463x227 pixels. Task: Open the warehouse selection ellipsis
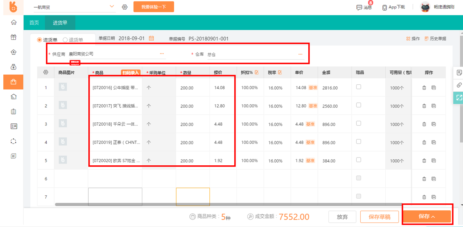click(300, 54)
